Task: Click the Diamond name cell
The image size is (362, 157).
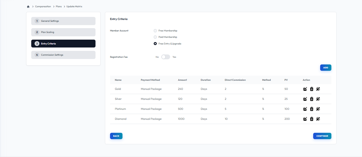Action: [x=120, y=119]
